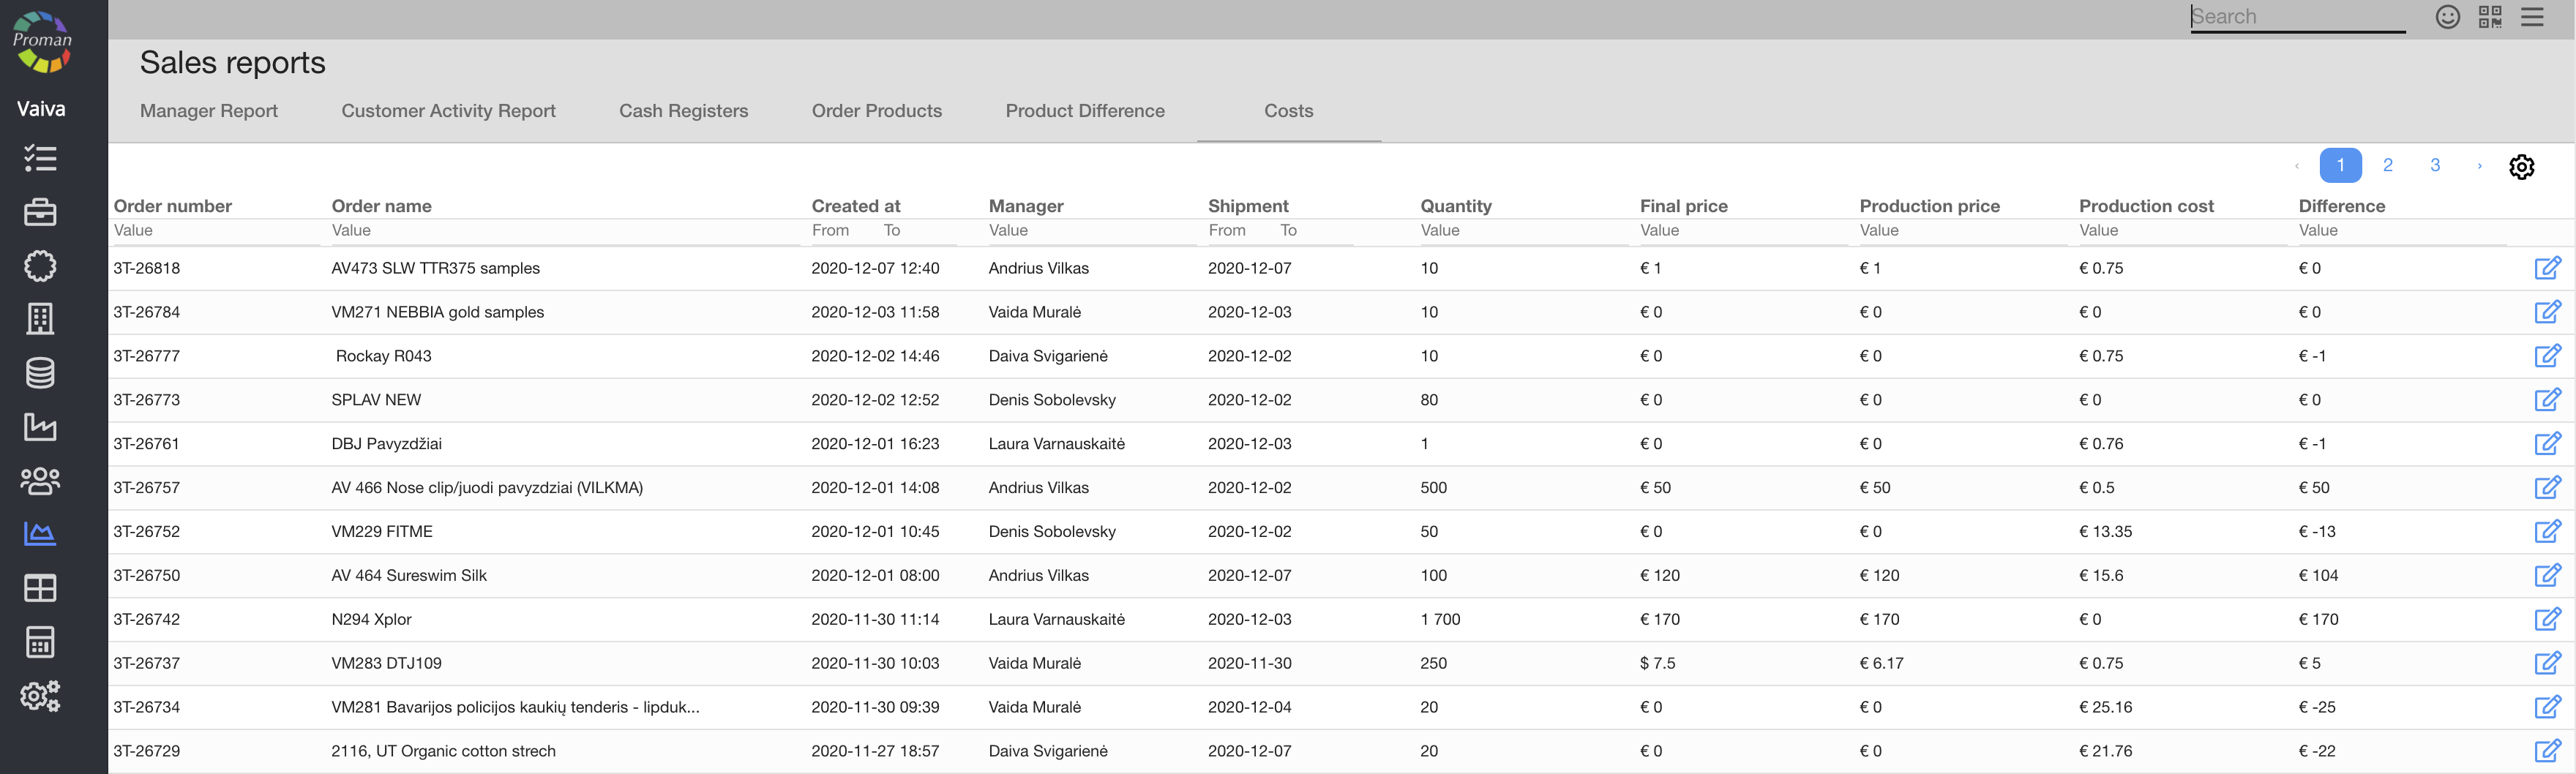Switch to Product Difference tab
This screenshot has height=774, width=2576.
[x=1085, y=111]
